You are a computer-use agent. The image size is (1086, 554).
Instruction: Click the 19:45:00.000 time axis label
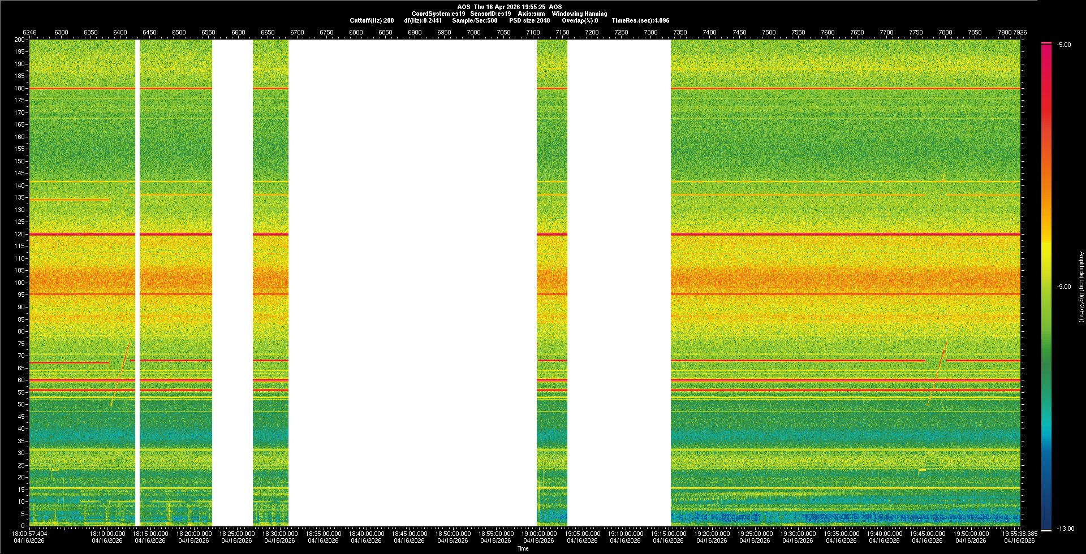tap(927, 534)
